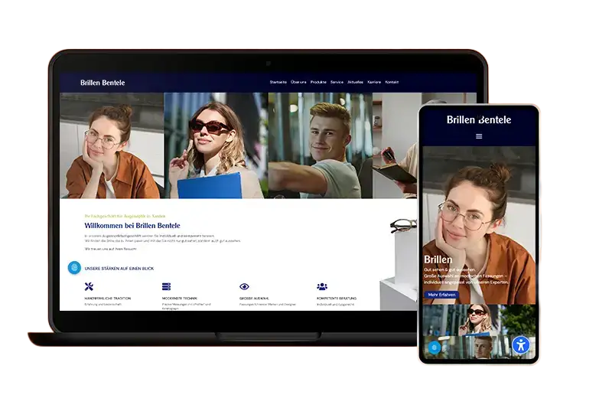Click the woman with sunglasses photo on laptop
Image resolution: width=612 pixels, height=408 pixels.
pyautogui.click(x=216, y=145)
